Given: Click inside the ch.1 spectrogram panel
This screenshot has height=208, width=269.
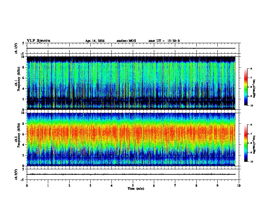Looking at the screenshot, I should tap(131, 83).
